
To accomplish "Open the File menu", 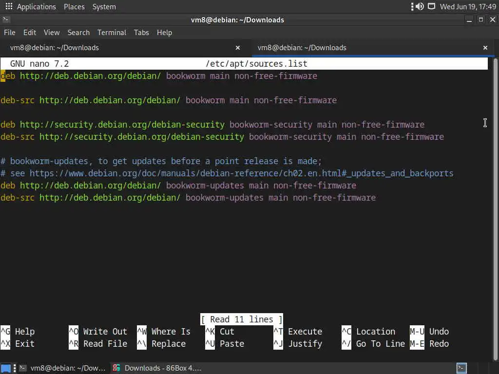I will [10, 33].
